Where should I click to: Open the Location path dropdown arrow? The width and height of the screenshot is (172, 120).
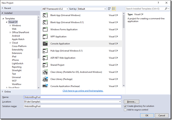point(120,102)
